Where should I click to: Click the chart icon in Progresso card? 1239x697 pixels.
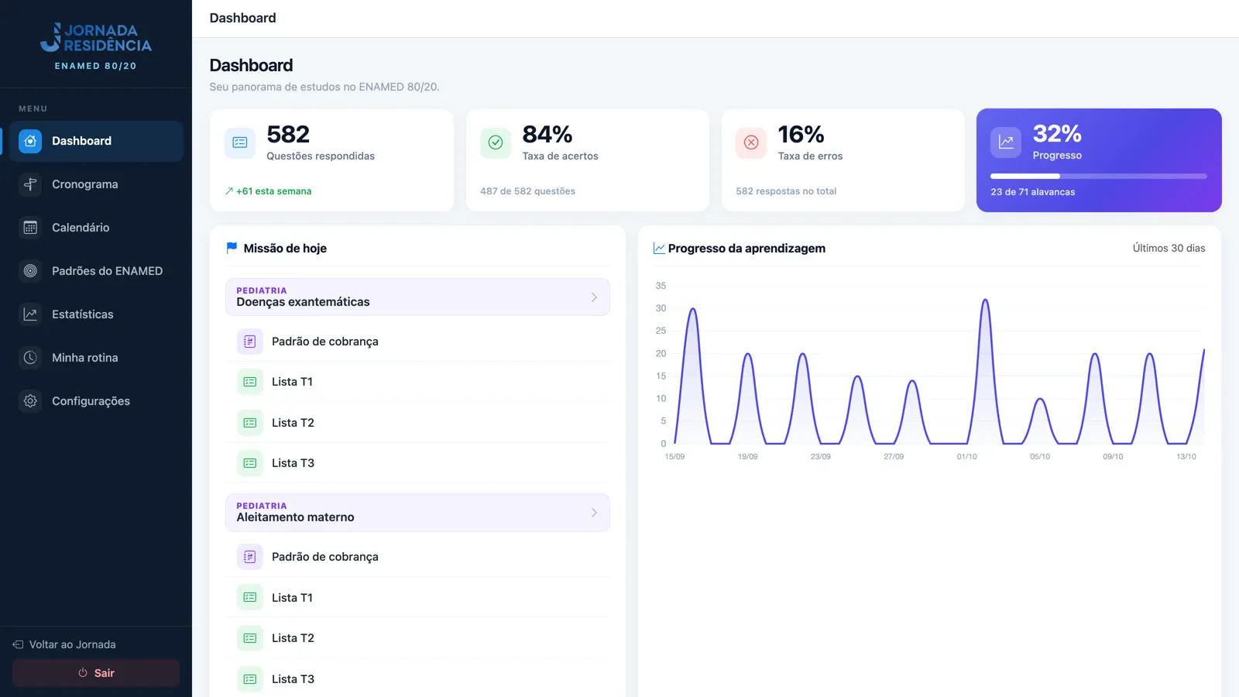1006,142
